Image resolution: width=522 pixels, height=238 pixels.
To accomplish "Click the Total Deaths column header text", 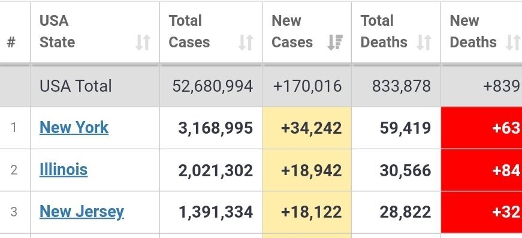I will click(x=384, y=31).
